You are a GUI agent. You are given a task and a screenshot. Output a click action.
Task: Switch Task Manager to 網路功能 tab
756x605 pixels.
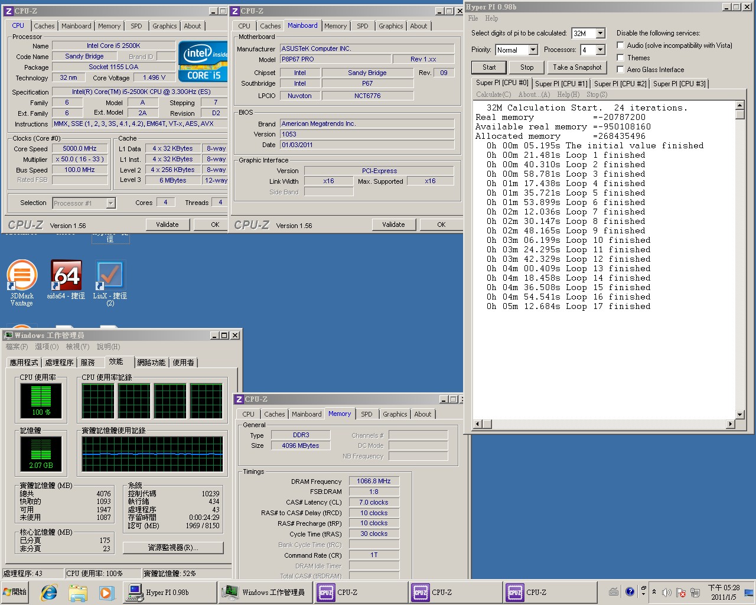click(151, 362)
